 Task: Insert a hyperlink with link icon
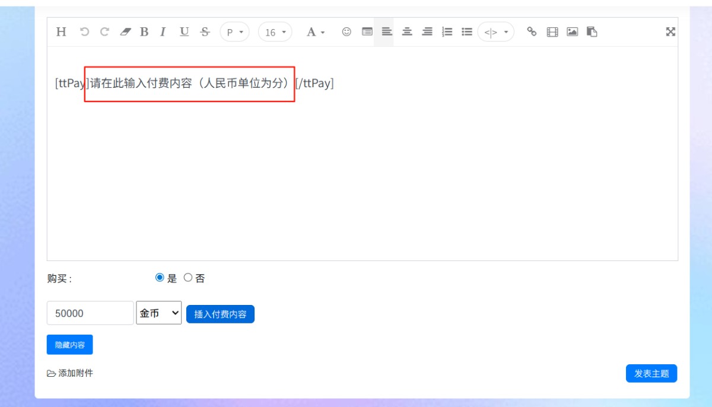click(532, 32)
